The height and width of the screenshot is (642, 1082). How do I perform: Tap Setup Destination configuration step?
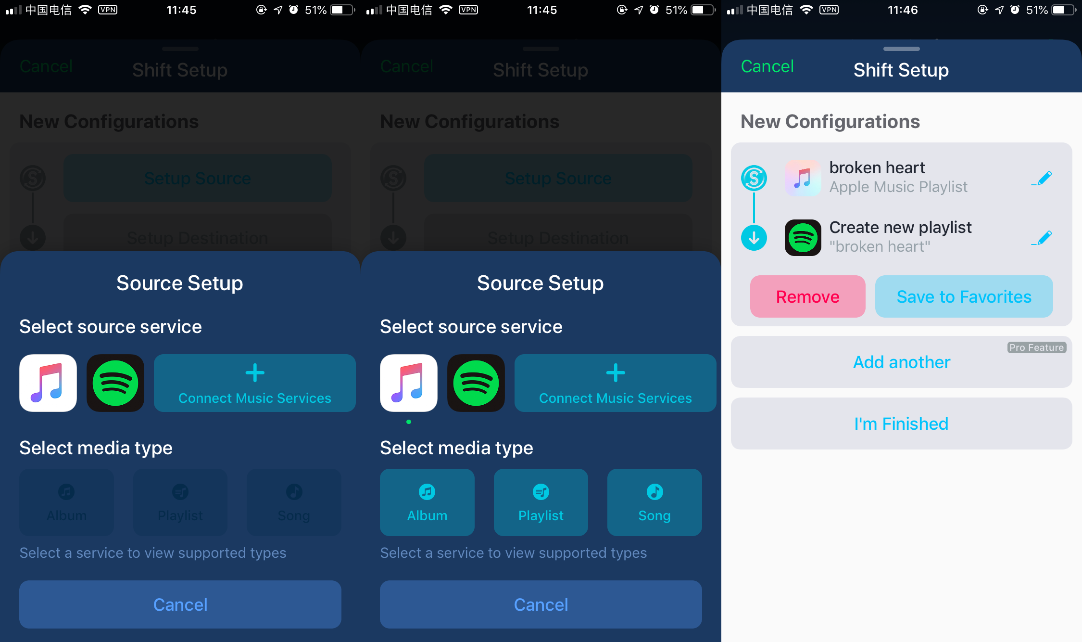[198, 237]
